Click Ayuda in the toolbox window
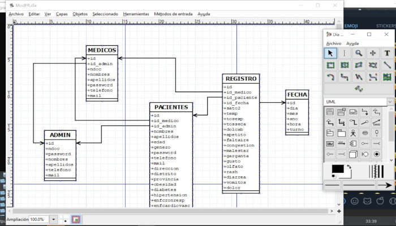 (x=352, y=43)
